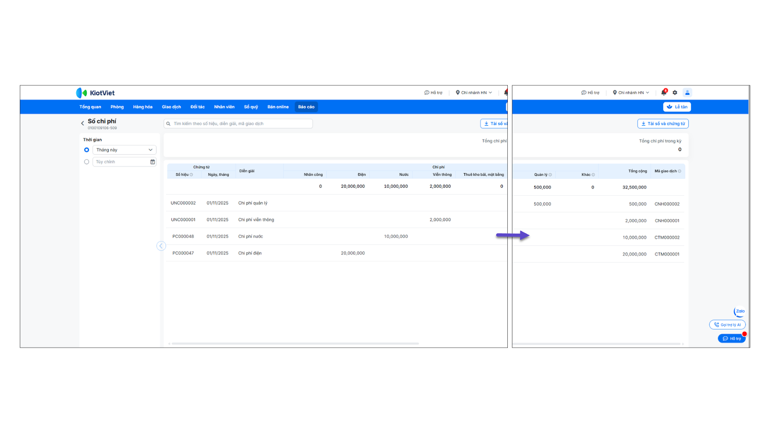Click voucher number PC000047

[x=183, y=253]
